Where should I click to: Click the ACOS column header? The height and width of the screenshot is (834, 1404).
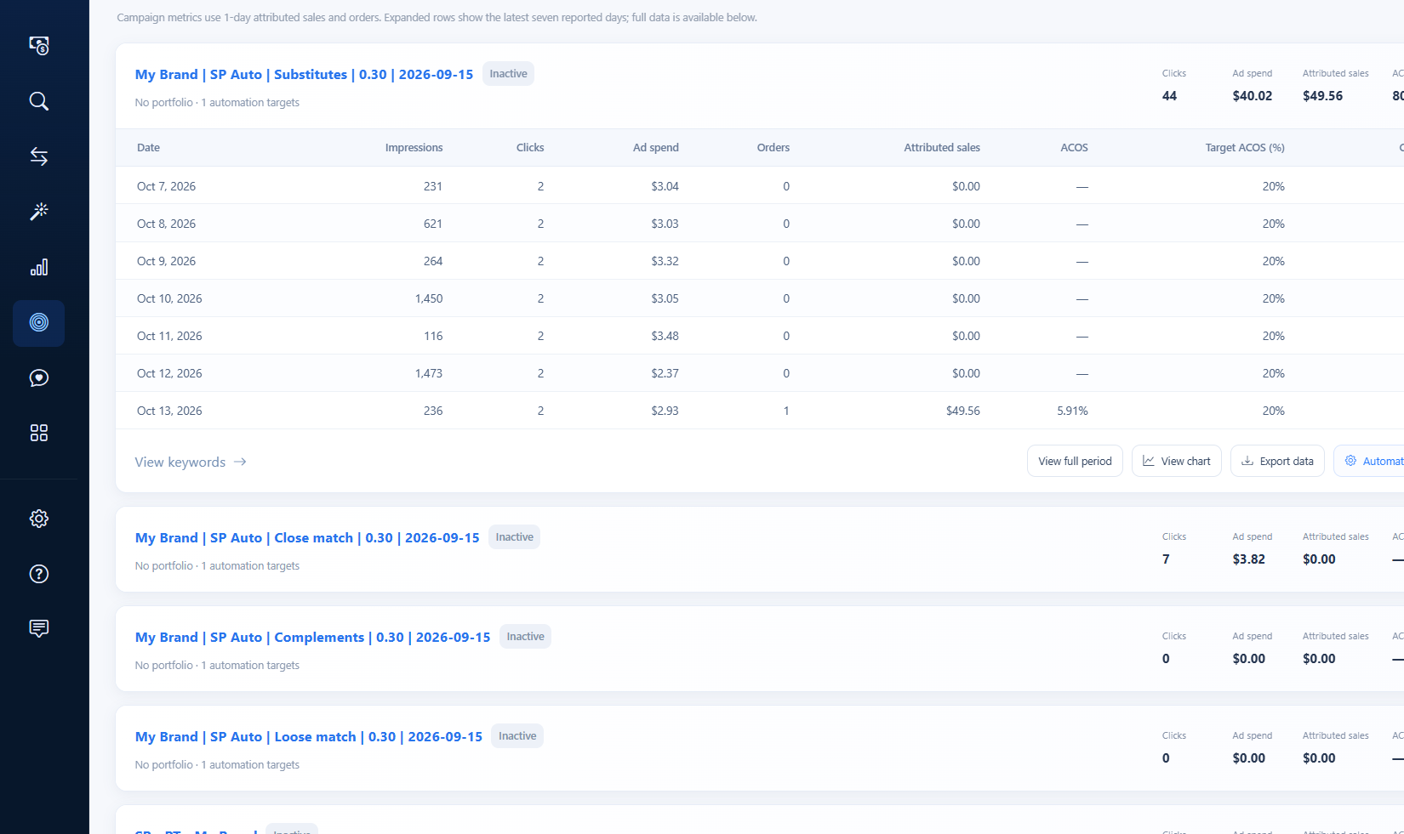1074,147
